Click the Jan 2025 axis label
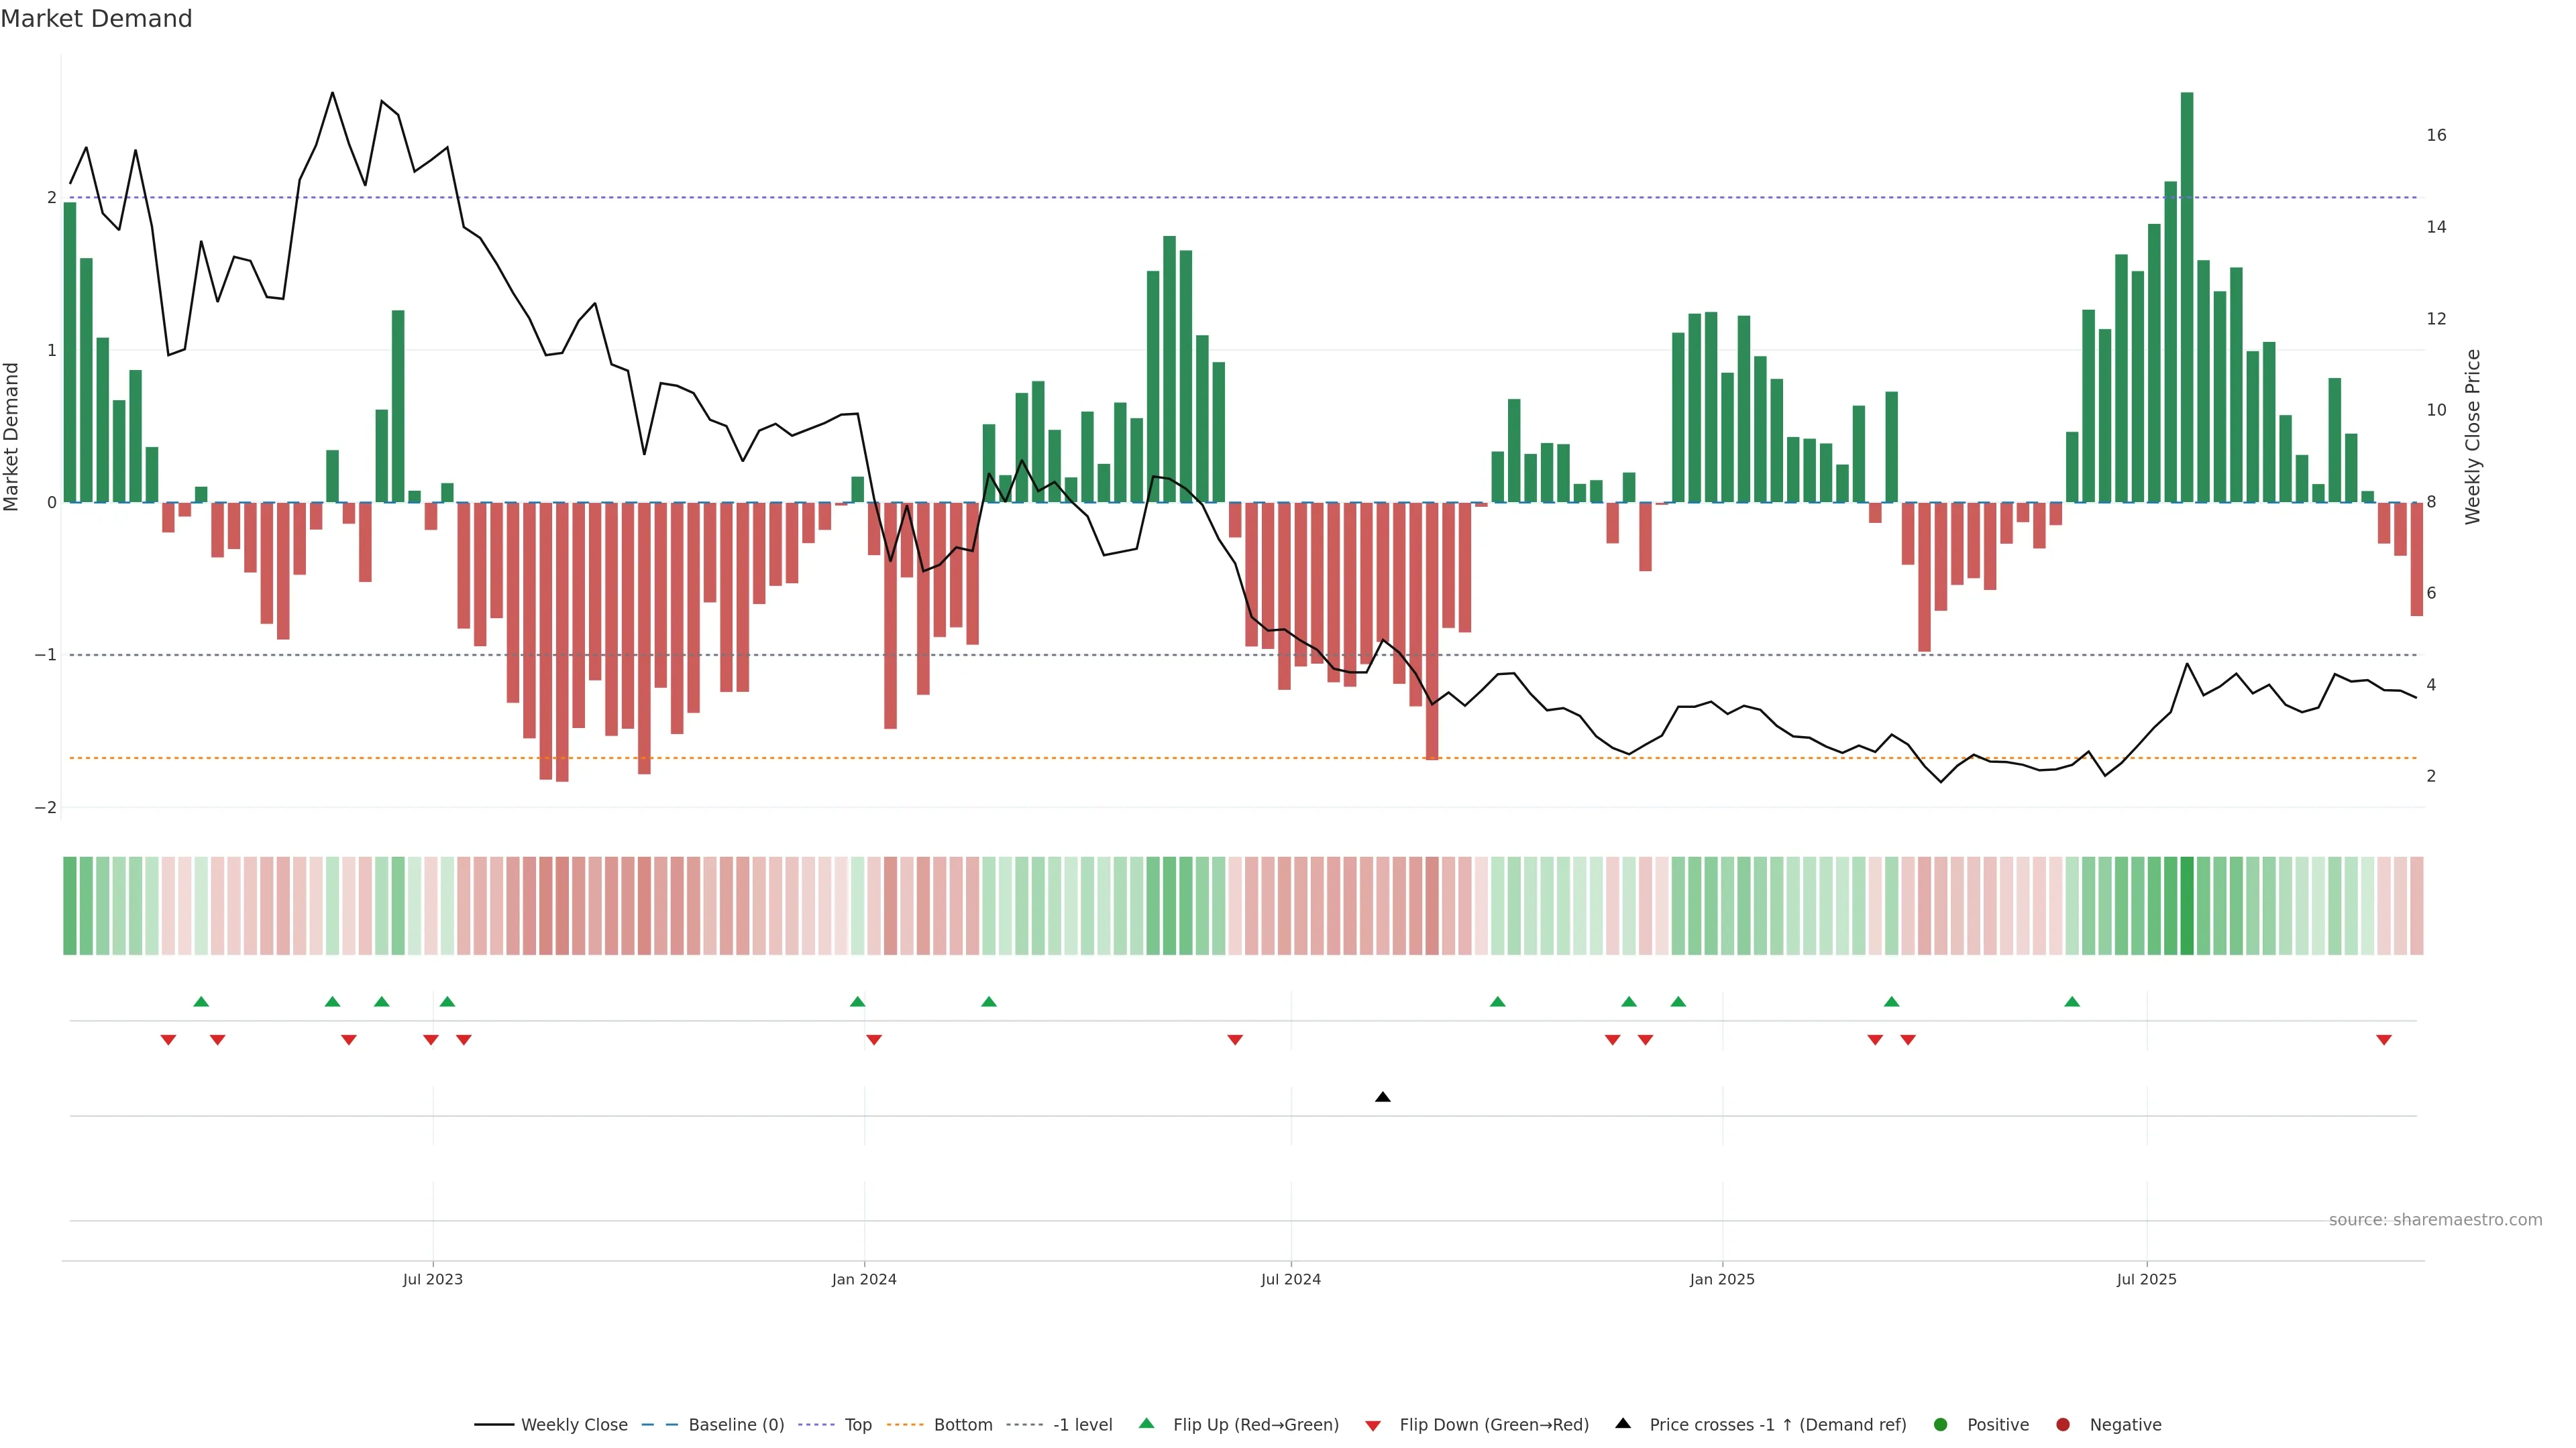This screenshot has width=2576, height=1448. [1722, 1279]
